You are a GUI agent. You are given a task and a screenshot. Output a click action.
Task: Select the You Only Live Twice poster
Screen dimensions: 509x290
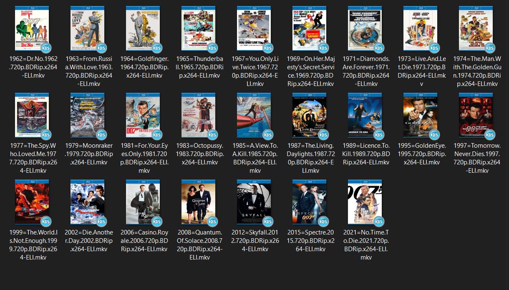[x=254, y=29]
